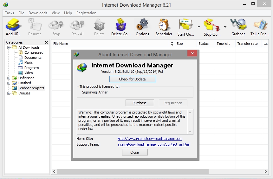The width and height of the screenshot is (273, 179).
Task: Expand the Unfinished tree node
Action: [x=9, y=78]
